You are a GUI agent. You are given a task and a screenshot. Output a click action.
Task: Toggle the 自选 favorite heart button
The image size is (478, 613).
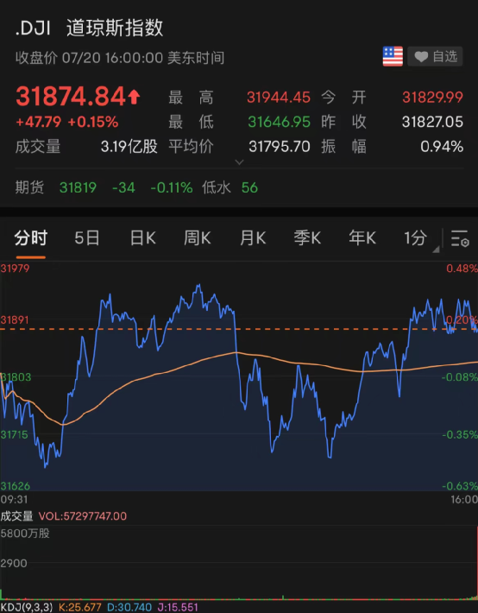[x=435, y=57]
